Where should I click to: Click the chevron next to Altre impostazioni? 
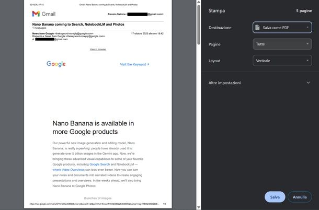(x=308, y=83)
